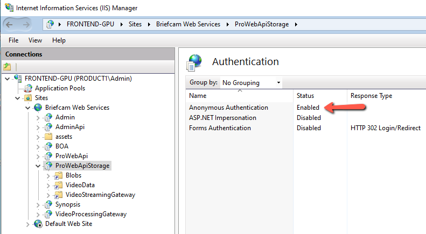Select Default Web Site in the tree

pyautogui.click(x=69, y=224)
